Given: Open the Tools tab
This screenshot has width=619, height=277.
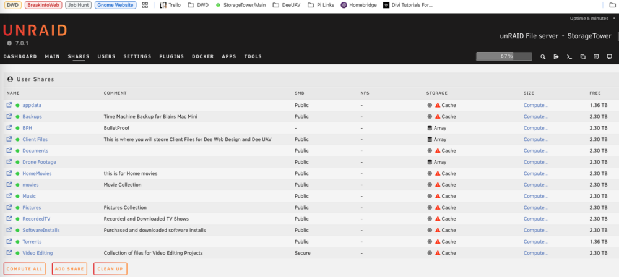Looking at the screenshot, I should (x=253, y=56).
